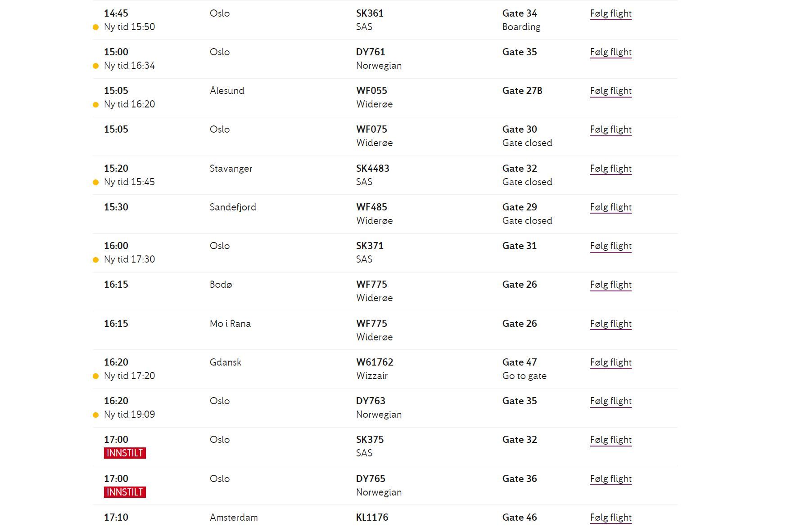
Task: Follow the Widerøe WF075 Oslo flight
Action: click(x=611, y=130)
